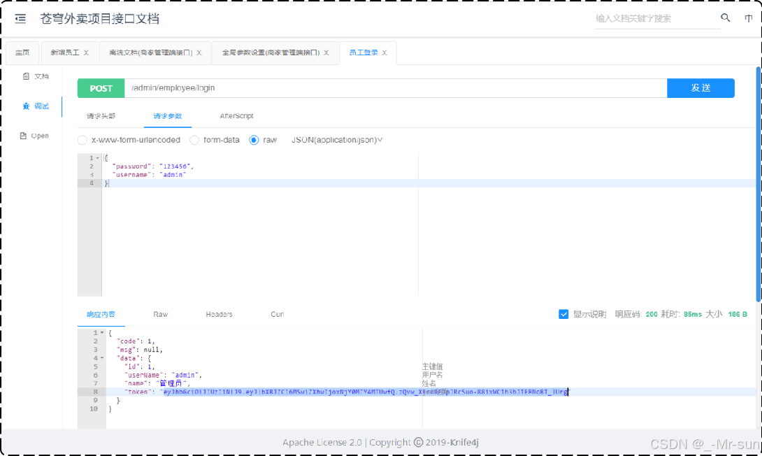Click the 发送 send button

click(x=700, y=88)
